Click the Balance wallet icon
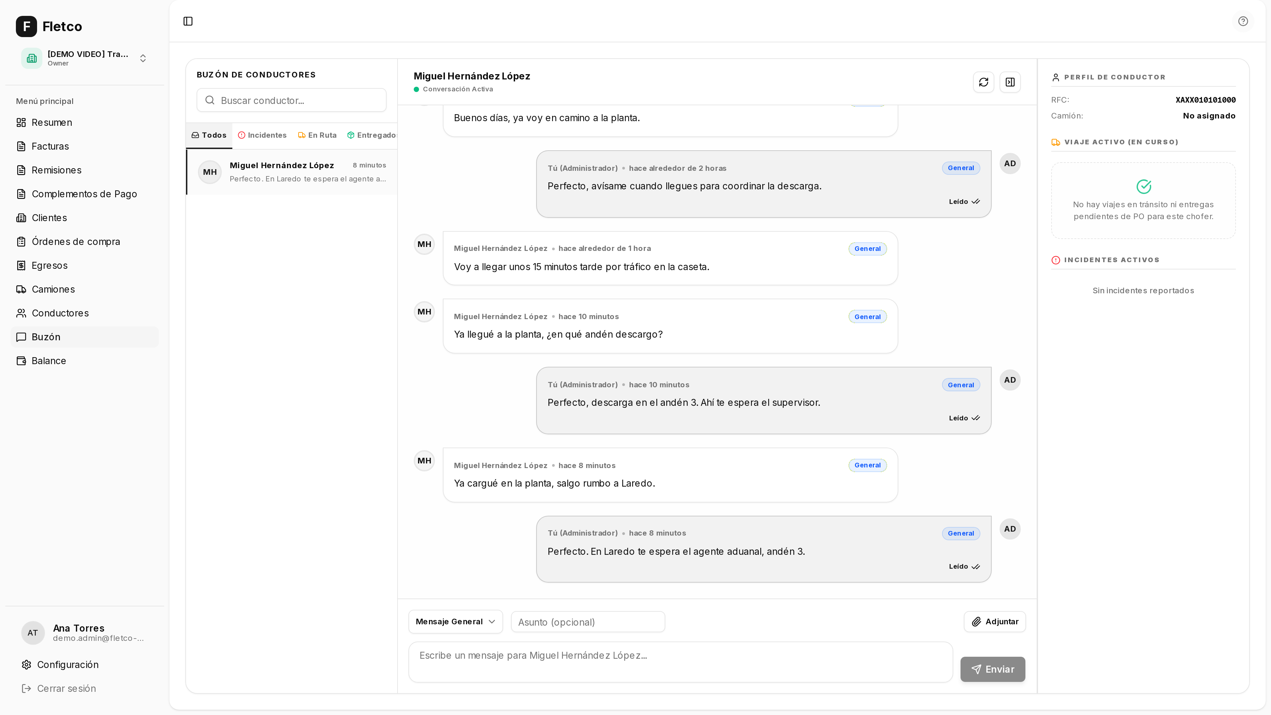The width and height of the screenshot is (1271, 715). pyautogui.click(x=21, y=361)
